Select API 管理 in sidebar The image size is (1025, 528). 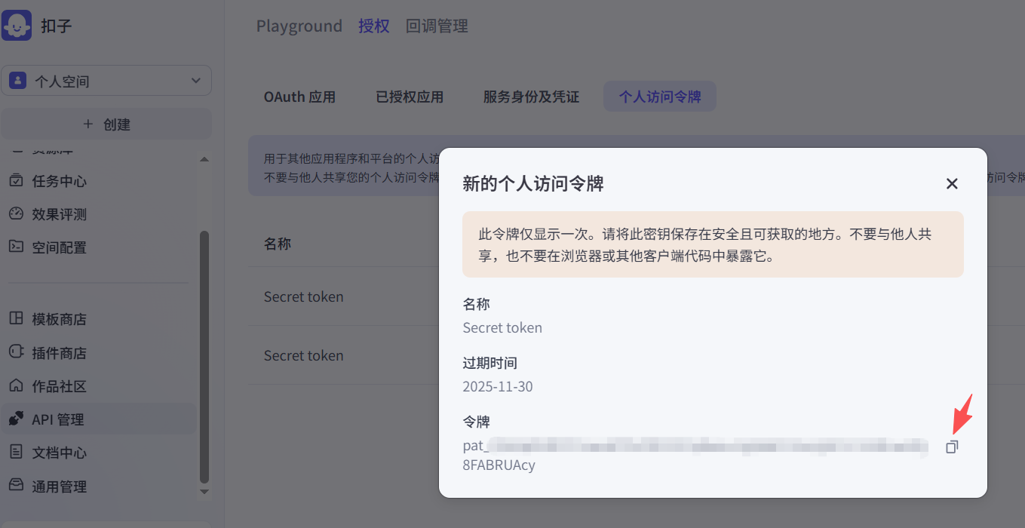(57, 419)
